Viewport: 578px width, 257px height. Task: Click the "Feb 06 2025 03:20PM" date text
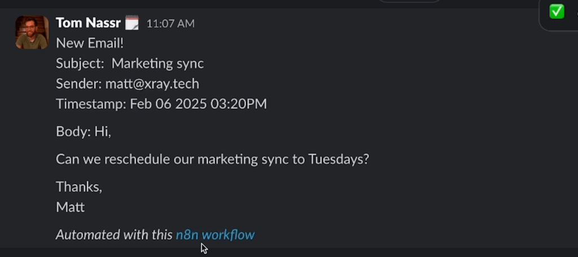pyautogui.click(x=198, y=104)
